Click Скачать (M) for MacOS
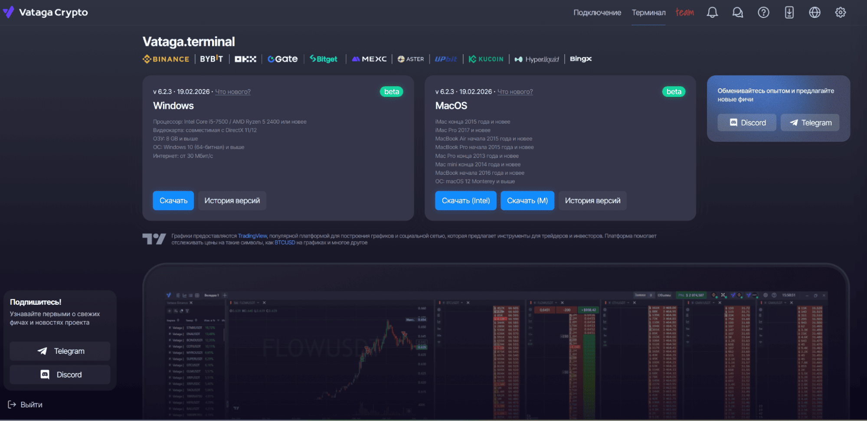The height and width of the screenshot is (421, 867). pos(527,201)
